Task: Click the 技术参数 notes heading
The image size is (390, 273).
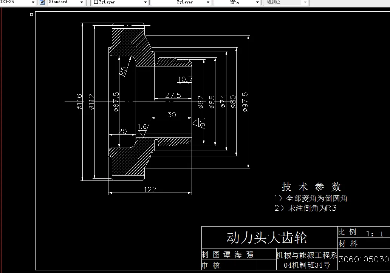Action: [311, 187]
